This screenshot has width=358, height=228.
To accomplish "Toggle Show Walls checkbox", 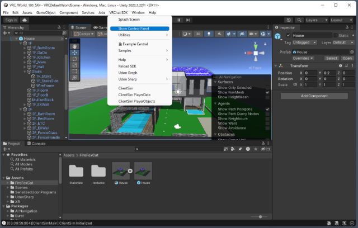I will coord(267,123).
